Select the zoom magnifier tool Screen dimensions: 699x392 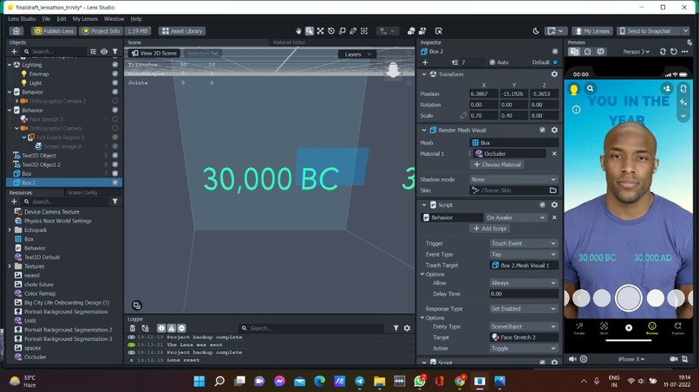point(310,31)
